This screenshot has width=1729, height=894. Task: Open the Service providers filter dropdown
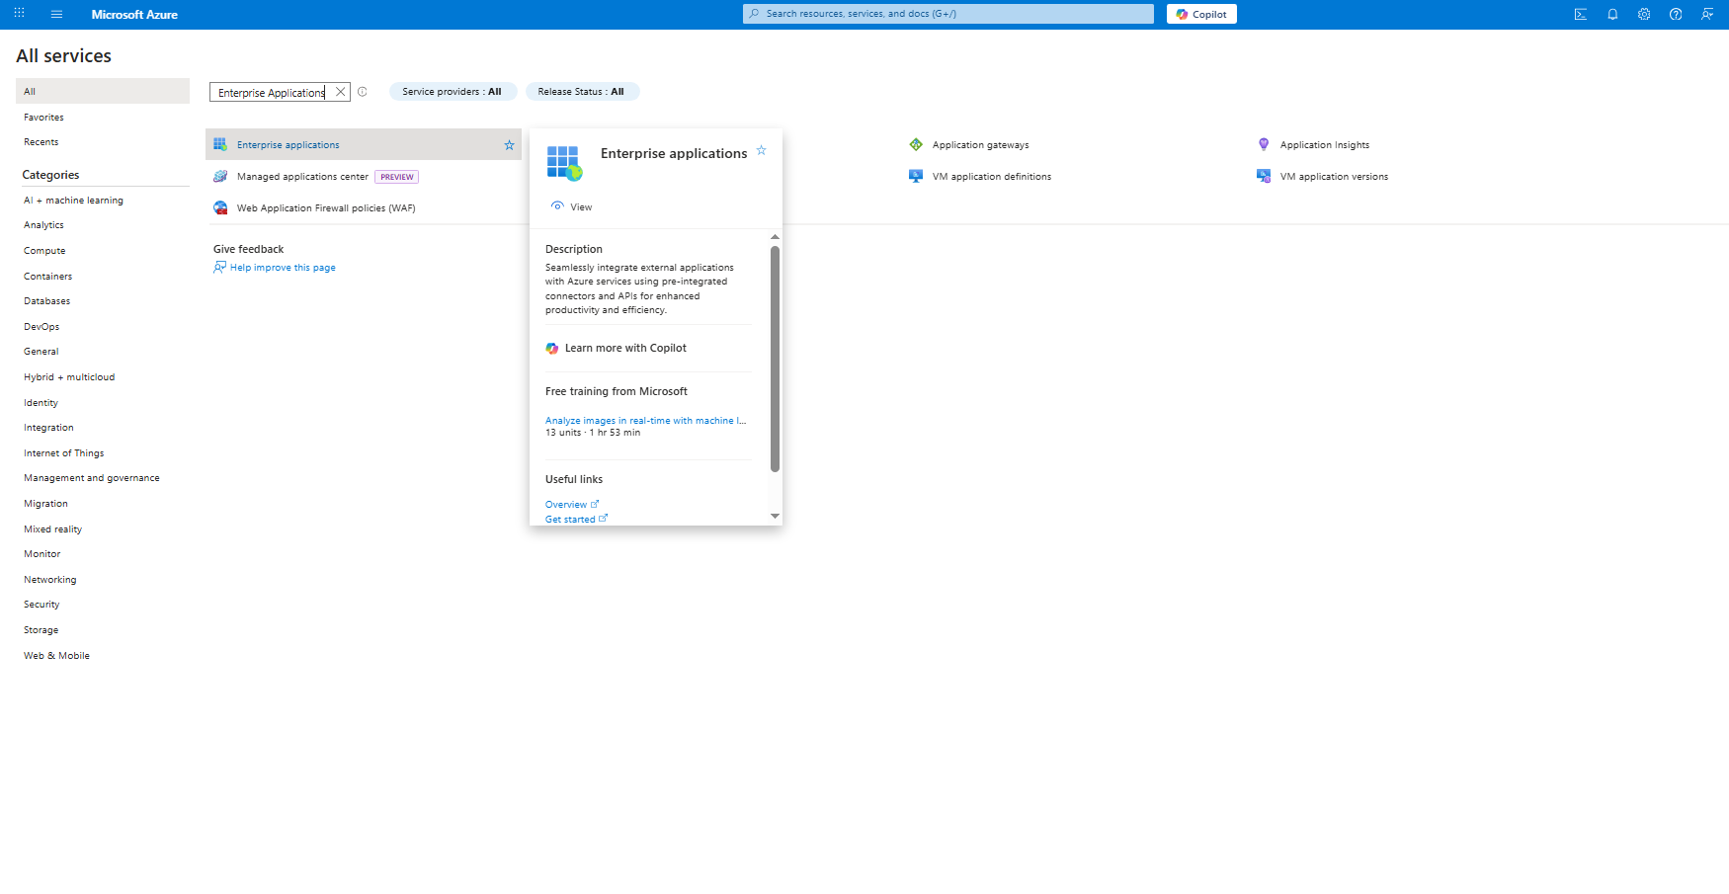pyautogui.click(x=453, y=92)
